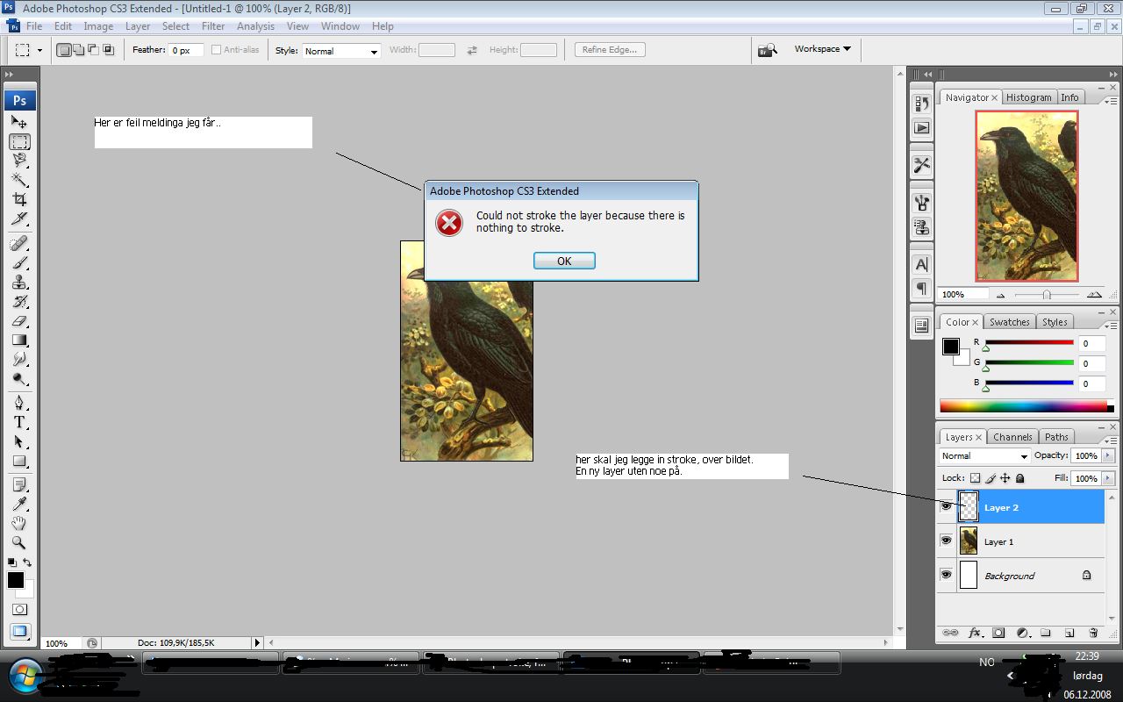Click the Feather input field
Viewport: 1123px width, 702px height.
coord(187,51)
